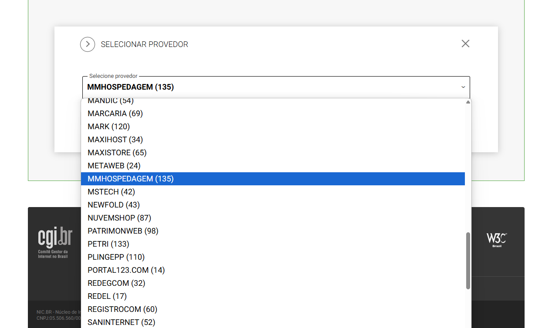This screenshot has height=328, width=559.
Task: Select MAXISTORE (65) option
Action: [273, 153]
